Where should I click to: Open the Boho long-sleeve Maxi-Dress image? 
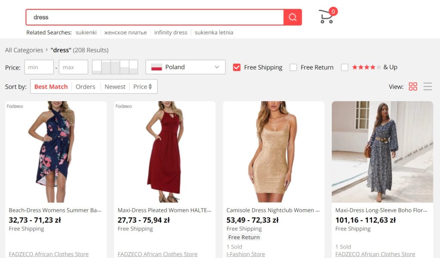tap(382, 152)
